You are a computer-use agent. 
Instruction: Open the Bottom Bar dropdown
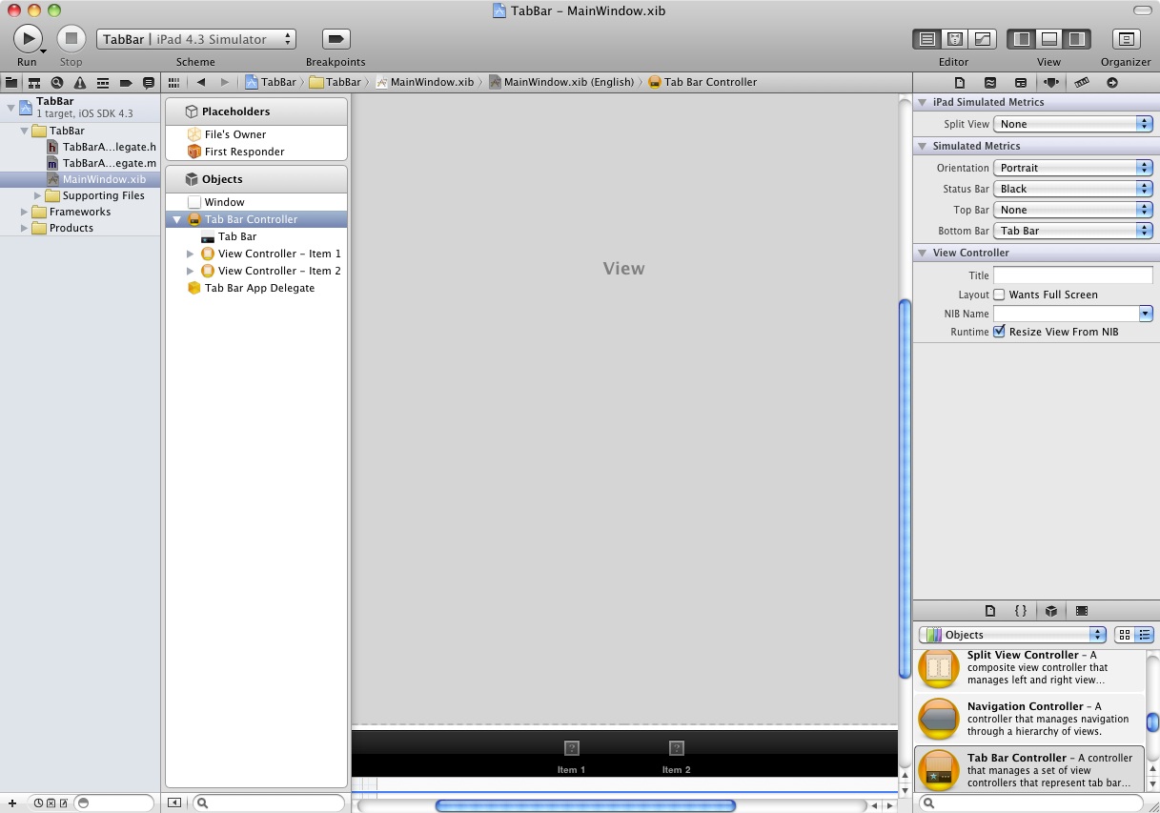pos(1072,231)
